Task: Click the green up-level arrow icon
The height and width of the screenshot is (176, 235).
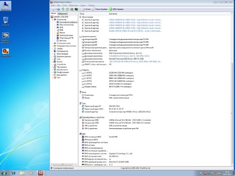Action: (x=63, y=9)
